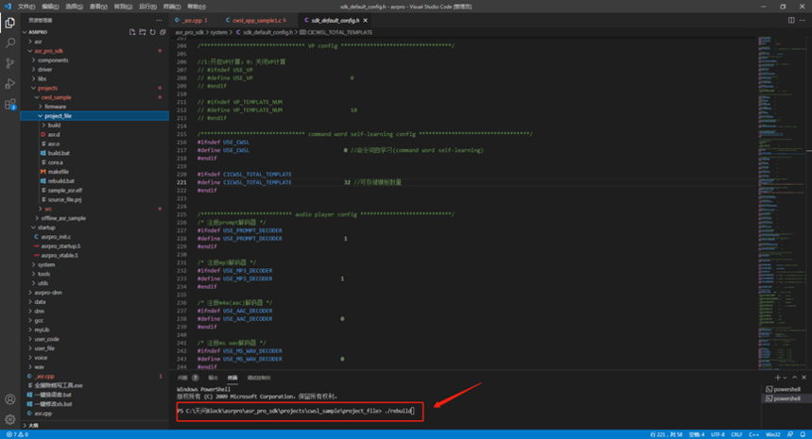
Task: Click the UTF-8 encoding in status bar
Action: tap(717, 434)
